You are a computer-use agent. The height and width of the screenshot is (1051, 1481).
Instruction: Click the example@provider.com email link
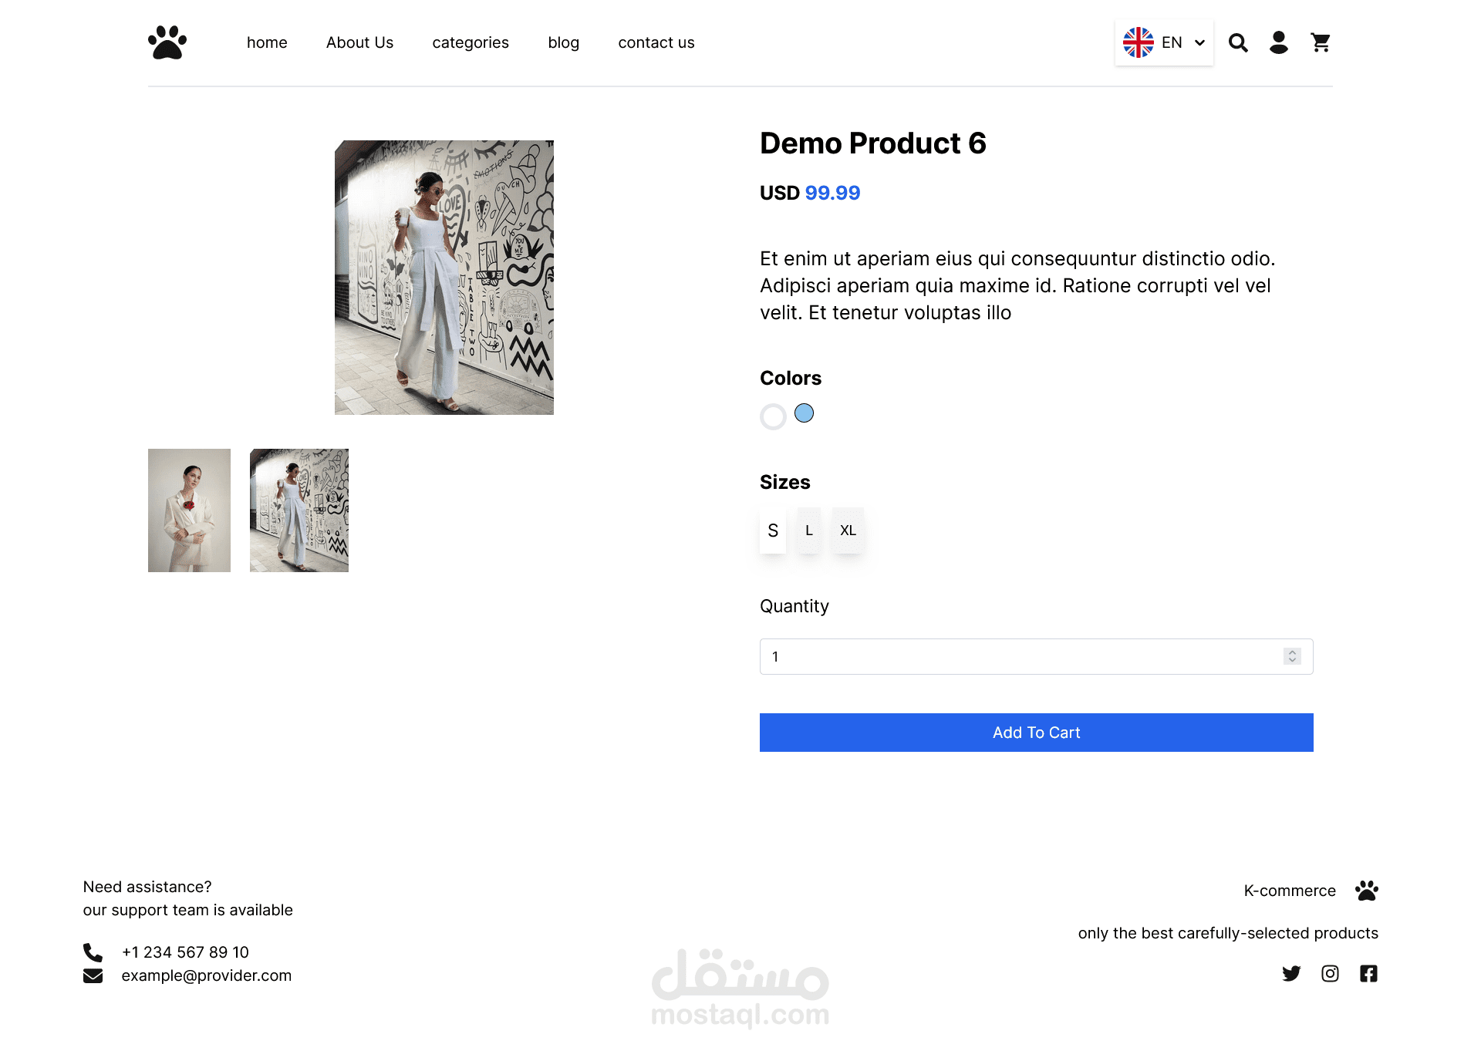(x=207, y=975)
